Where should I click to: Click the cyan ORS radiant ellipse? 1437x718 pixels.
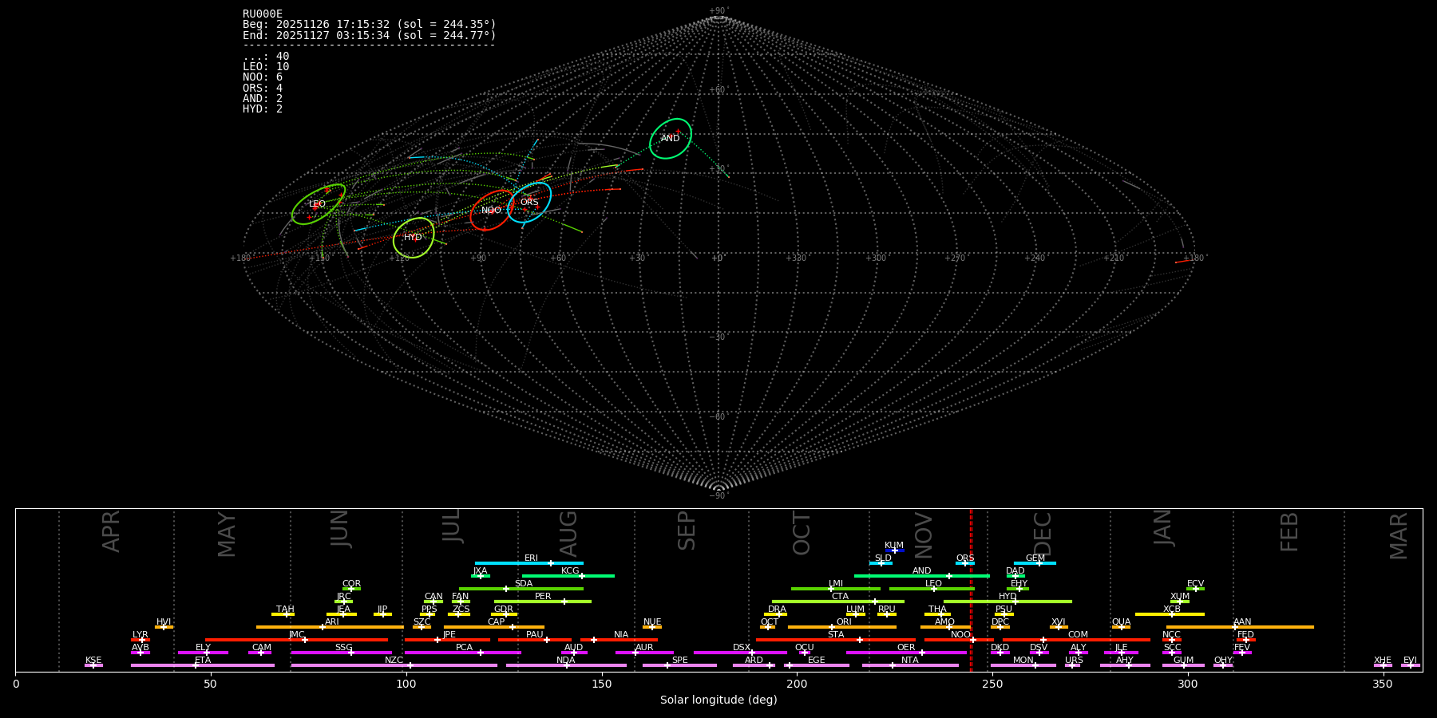tap(529, 202)
